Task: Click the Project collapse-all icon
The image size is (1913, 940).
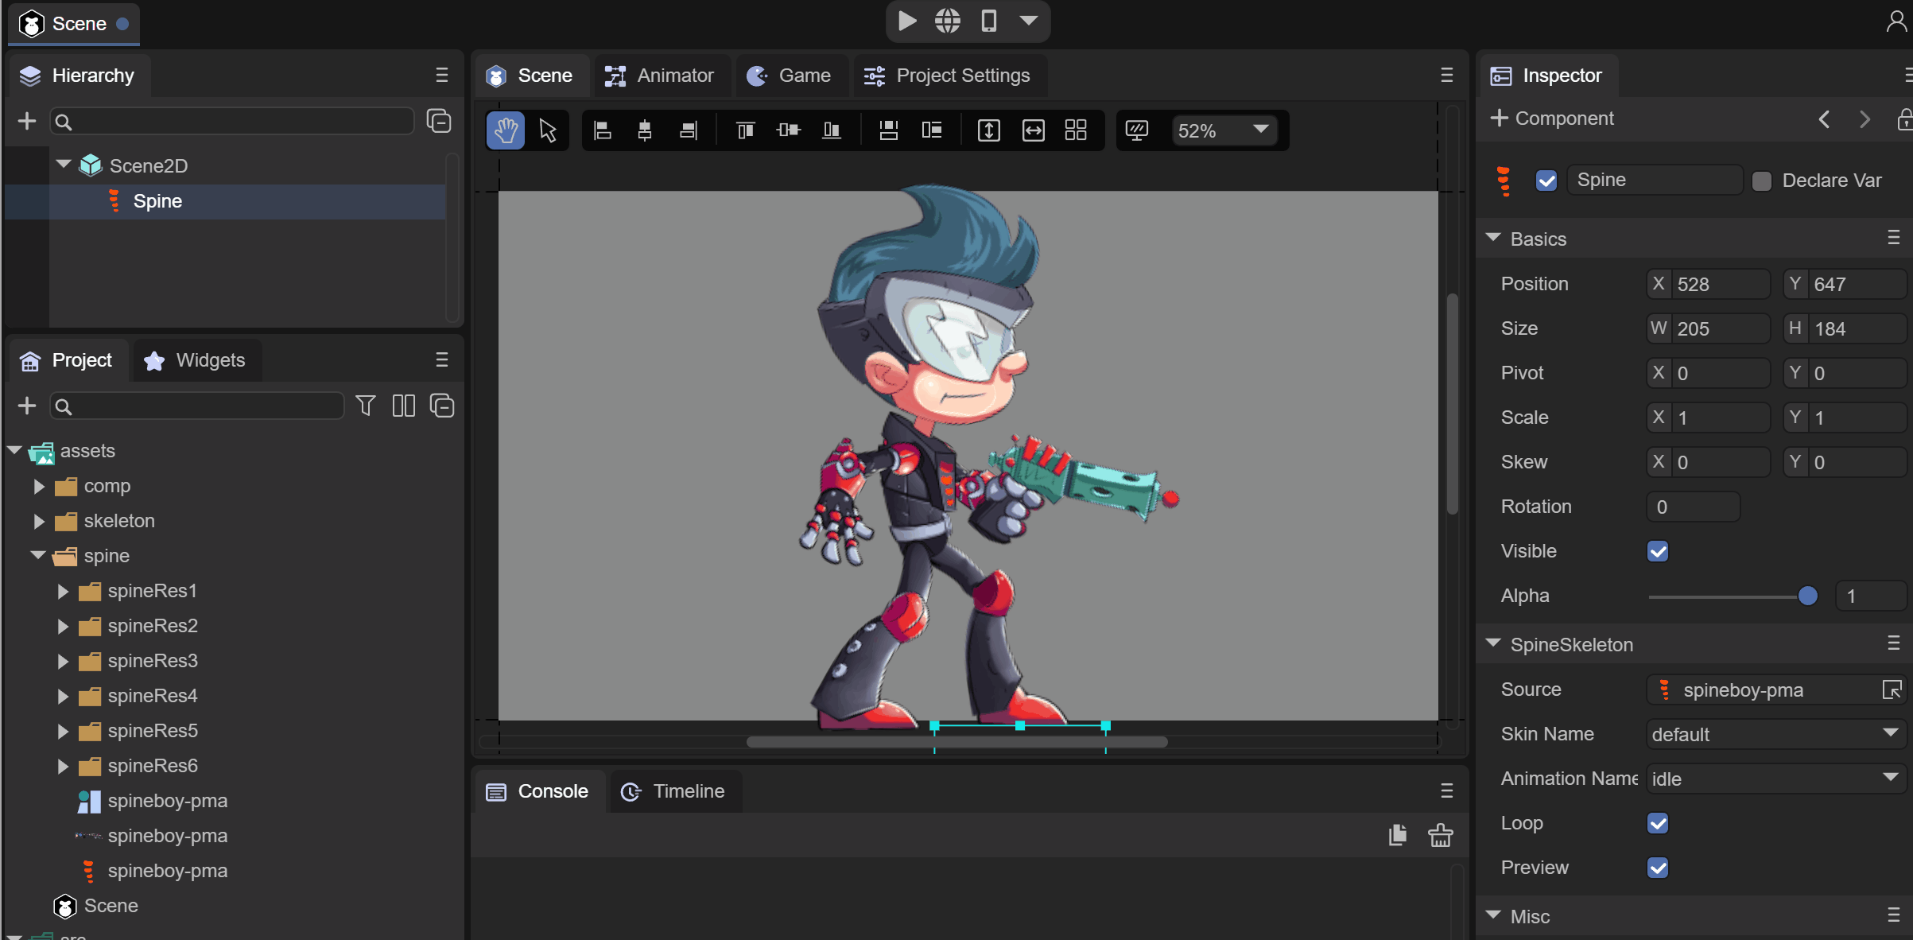Action: 442,406
